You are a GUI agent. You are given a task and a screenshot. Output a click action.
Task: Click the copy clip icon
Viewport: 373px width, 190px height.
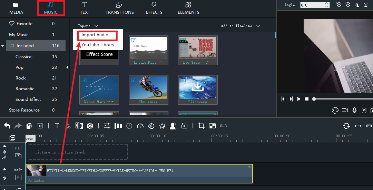pyautogui.click(x=29, y=126)
